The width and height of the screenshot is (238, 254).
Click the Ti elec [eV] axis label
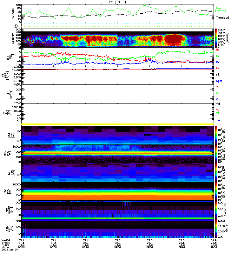coord(7,113)
